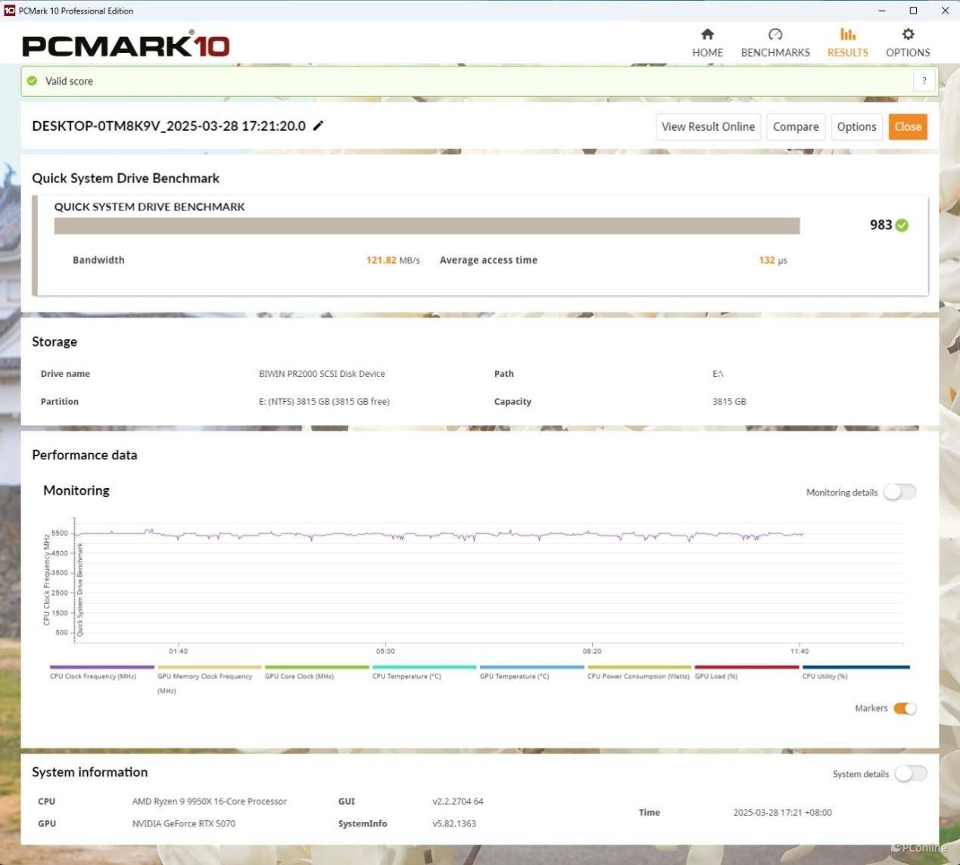Click the 05:00 mark on monitoring chart
The image size is (960, 865).
[385, 650]
